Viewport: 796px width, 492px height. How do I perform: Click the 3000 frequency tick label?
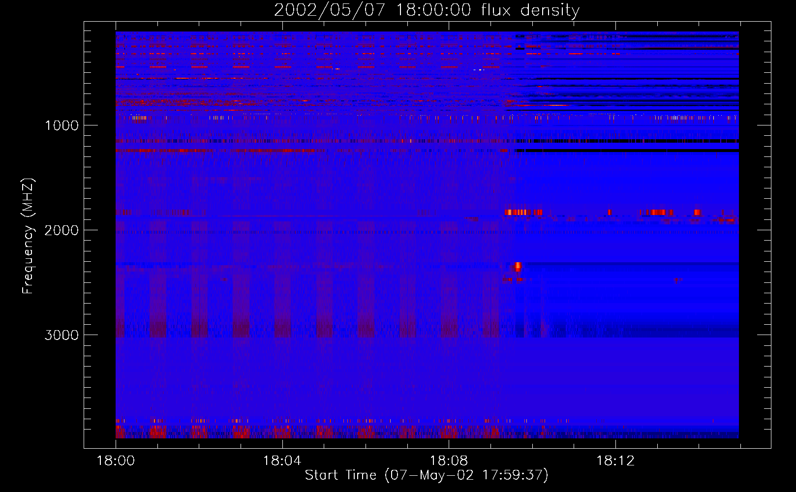pos(61,335)
